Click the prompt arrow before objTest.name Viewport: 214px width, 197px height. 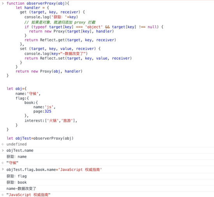point(3,150)
